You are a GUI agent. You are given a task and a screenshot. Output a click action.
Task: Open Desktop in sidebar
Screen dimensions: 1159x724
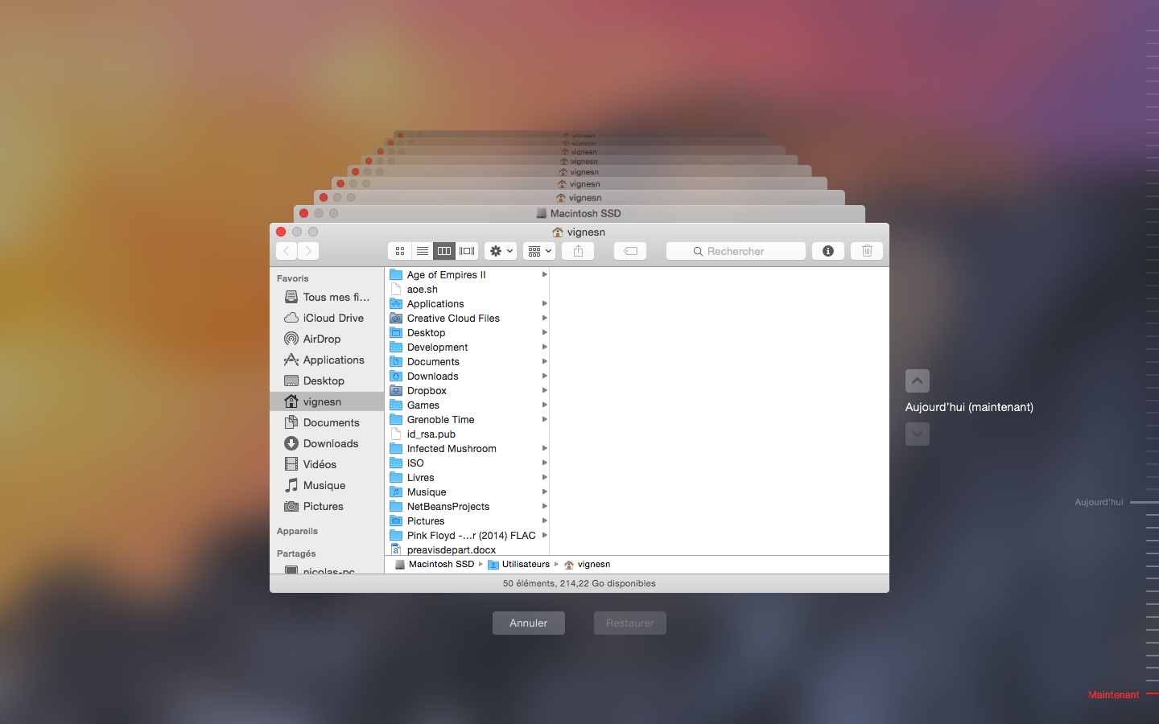327,381
